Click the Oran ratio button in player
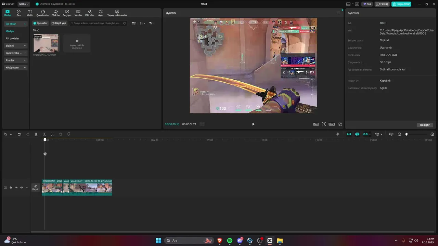Viewport: 438px width, 246px height. (x=332, y=124)
